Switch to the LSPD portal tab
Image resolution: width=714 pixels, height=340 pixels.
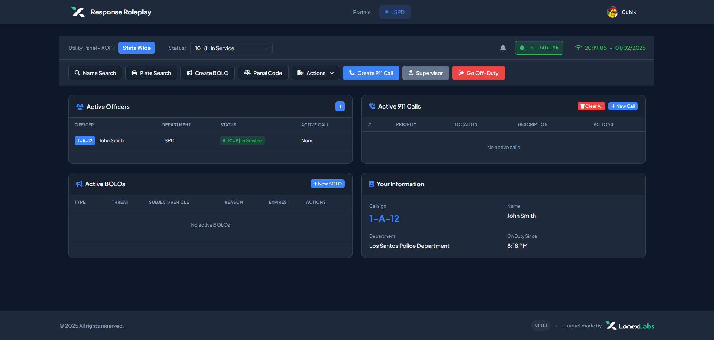[395, 12]
